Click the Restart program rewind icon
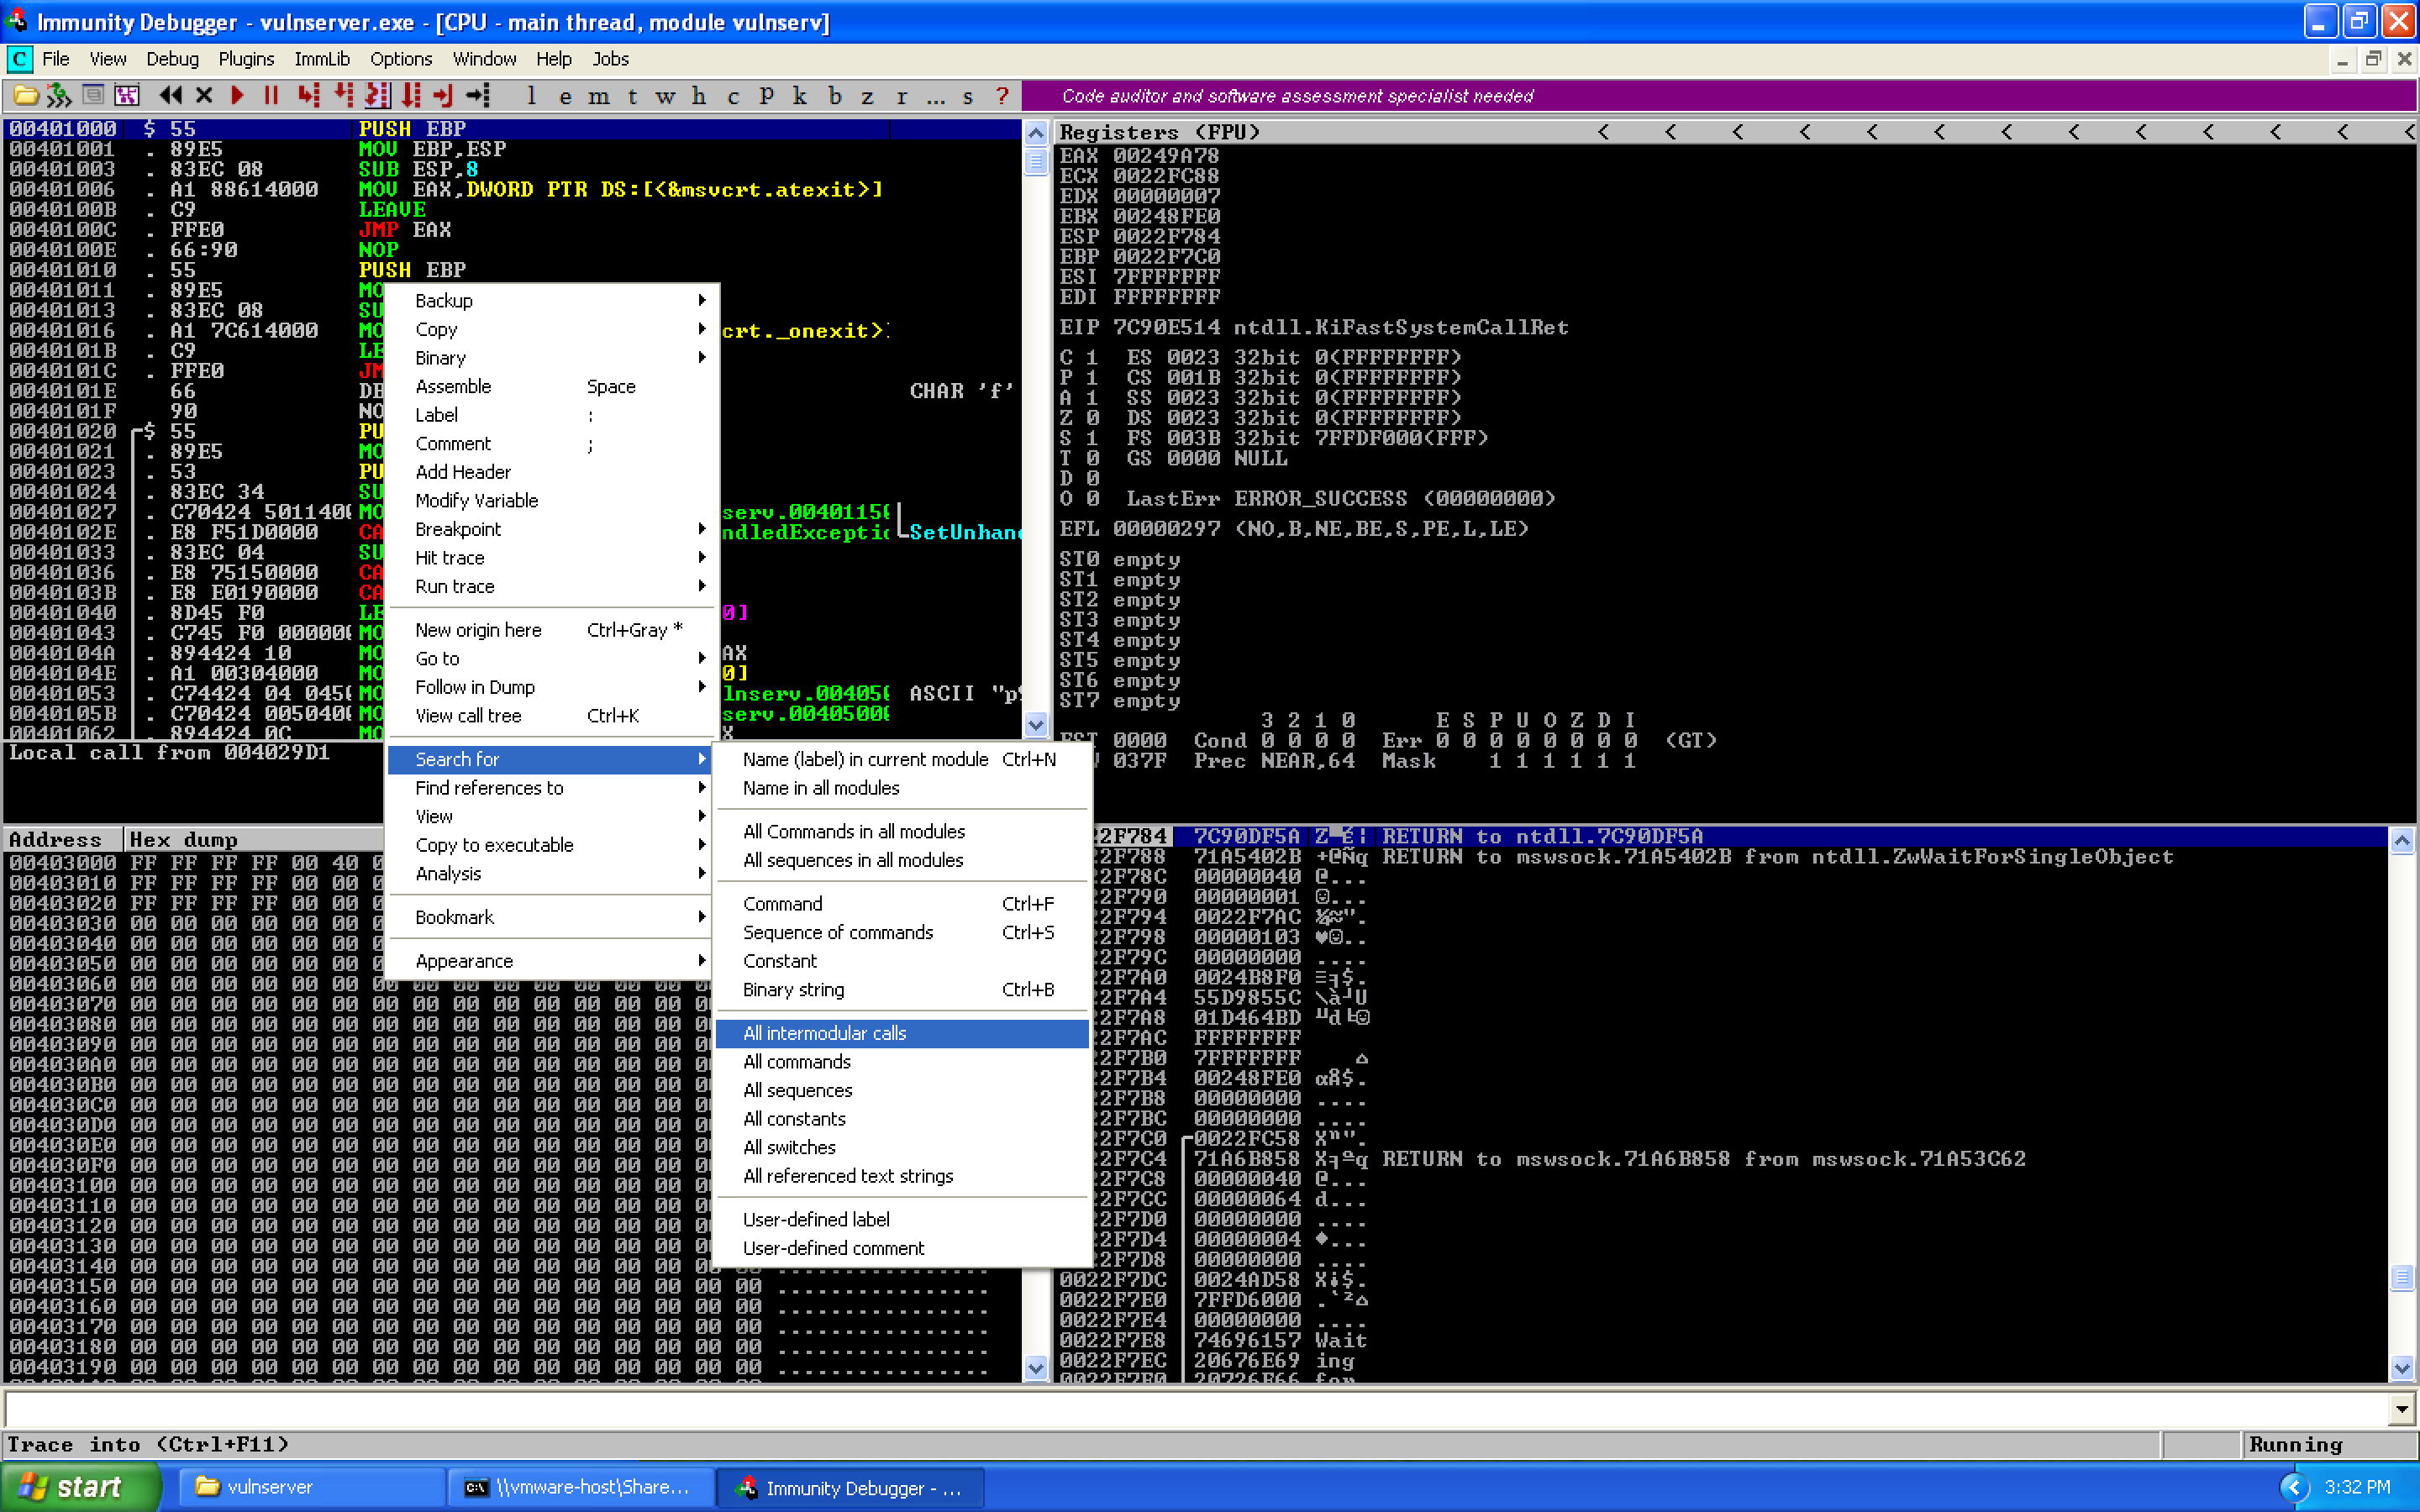2420x1512 pixels. click(170, 96)
